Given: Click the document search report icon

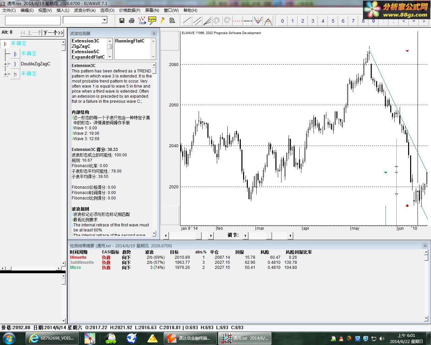Looking at the screenshot, I should [x=172, y=21].
